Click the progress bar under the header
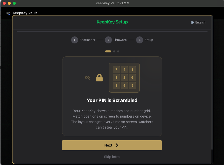Viewport: 224px width, 165px height. coord(112,31)
